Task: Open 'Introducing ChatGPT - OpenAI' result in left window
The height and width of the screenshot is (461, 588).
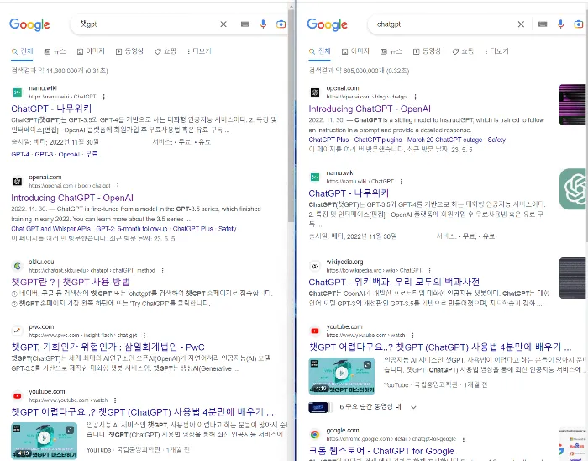Action: pos(72,198)
